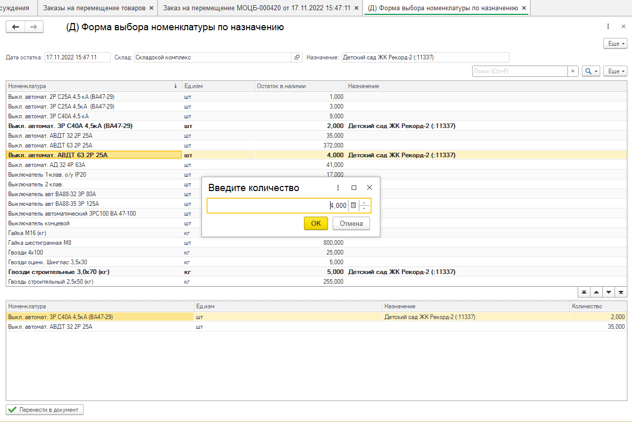The width and height of the screenshot is (632, 422).
Task: Increase quantity with the spinner arrows
Action: coord(364,203)
